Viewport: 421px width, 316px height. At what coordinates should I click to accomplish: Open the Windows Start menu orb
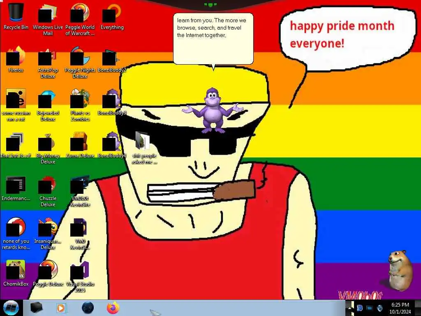click(x=11, y=308)
